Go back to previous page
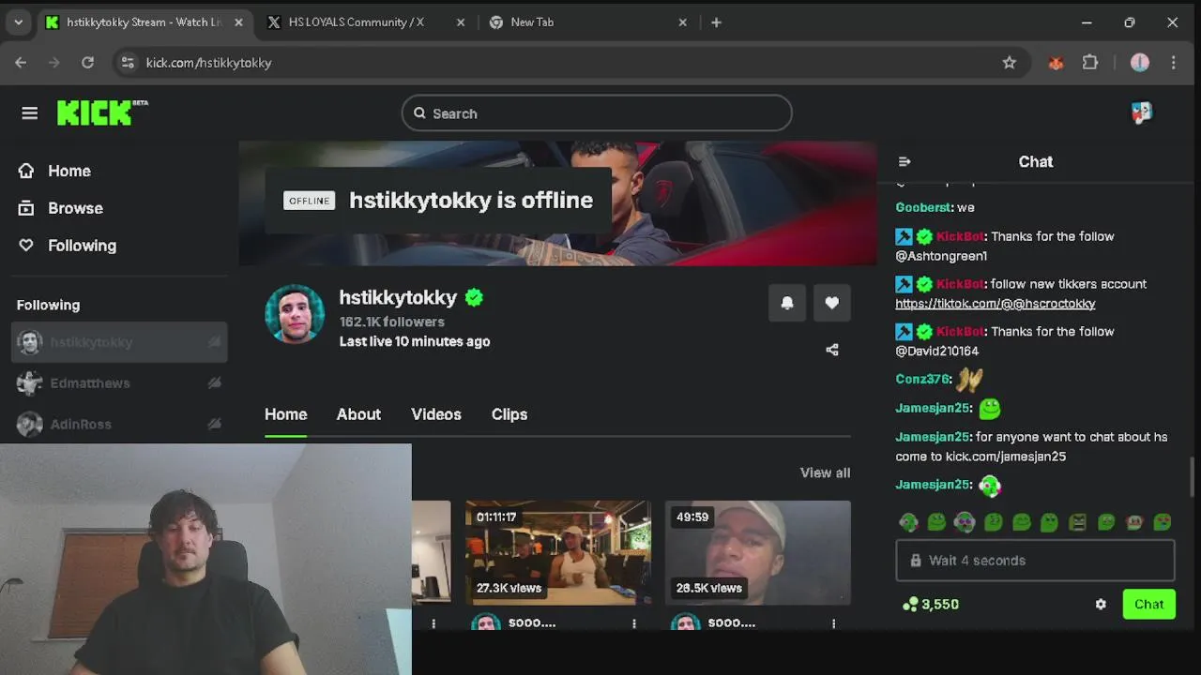 tap(21, 63)
